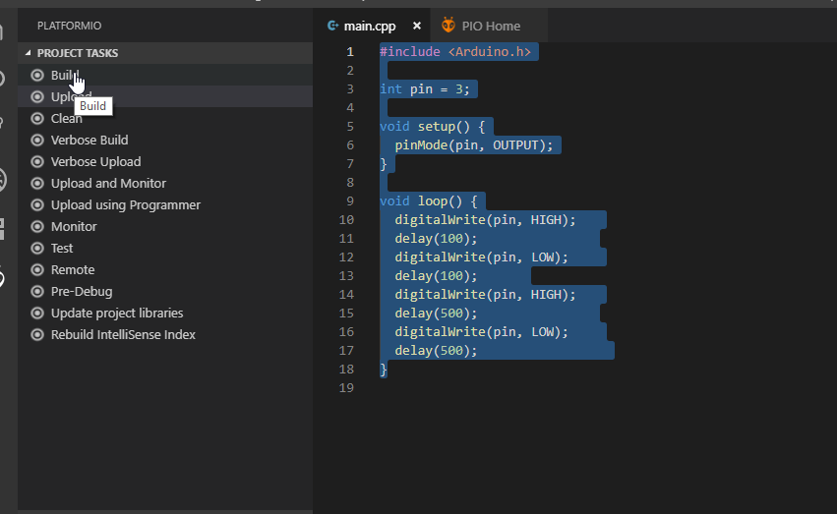Run Upload using Programmer task
Viewport: 837px width, 514px height.
125,204
